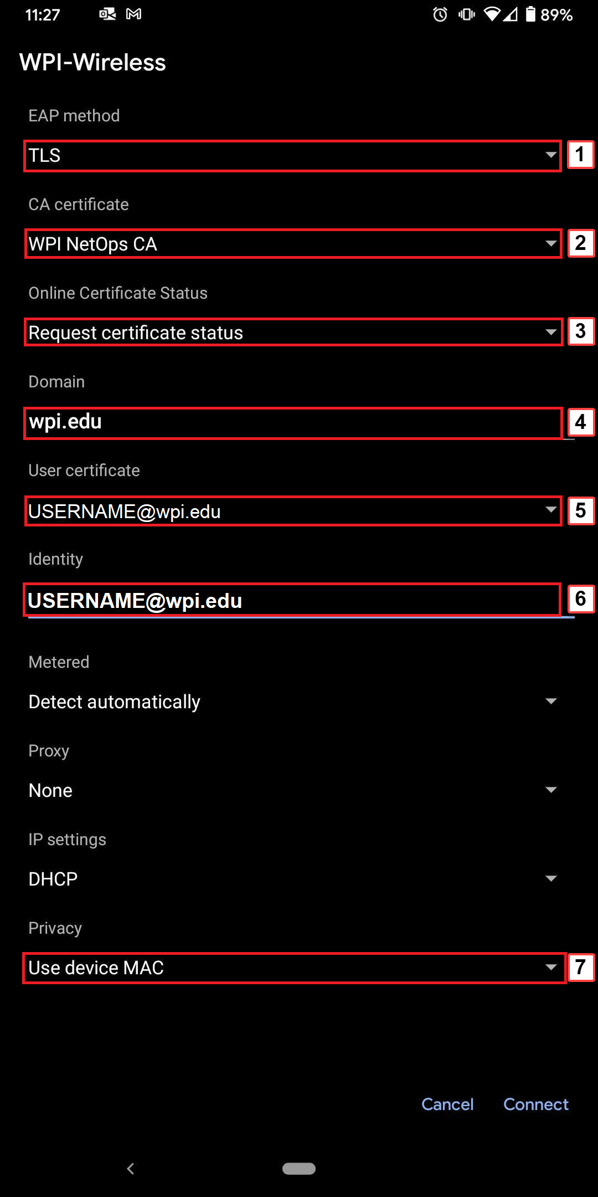Focus the Identity field with USERNAME@wpi.edu
Image resolution: width=598 pixels, height=1197 pixels.
pos(292,600)
